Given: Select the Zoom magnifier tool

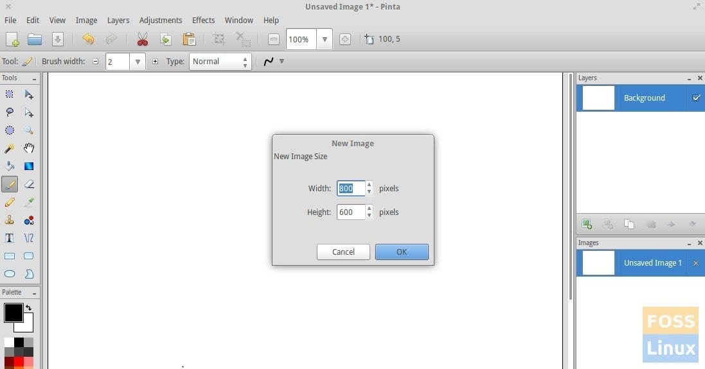Looking at the screenshot, I should [29, 130].
